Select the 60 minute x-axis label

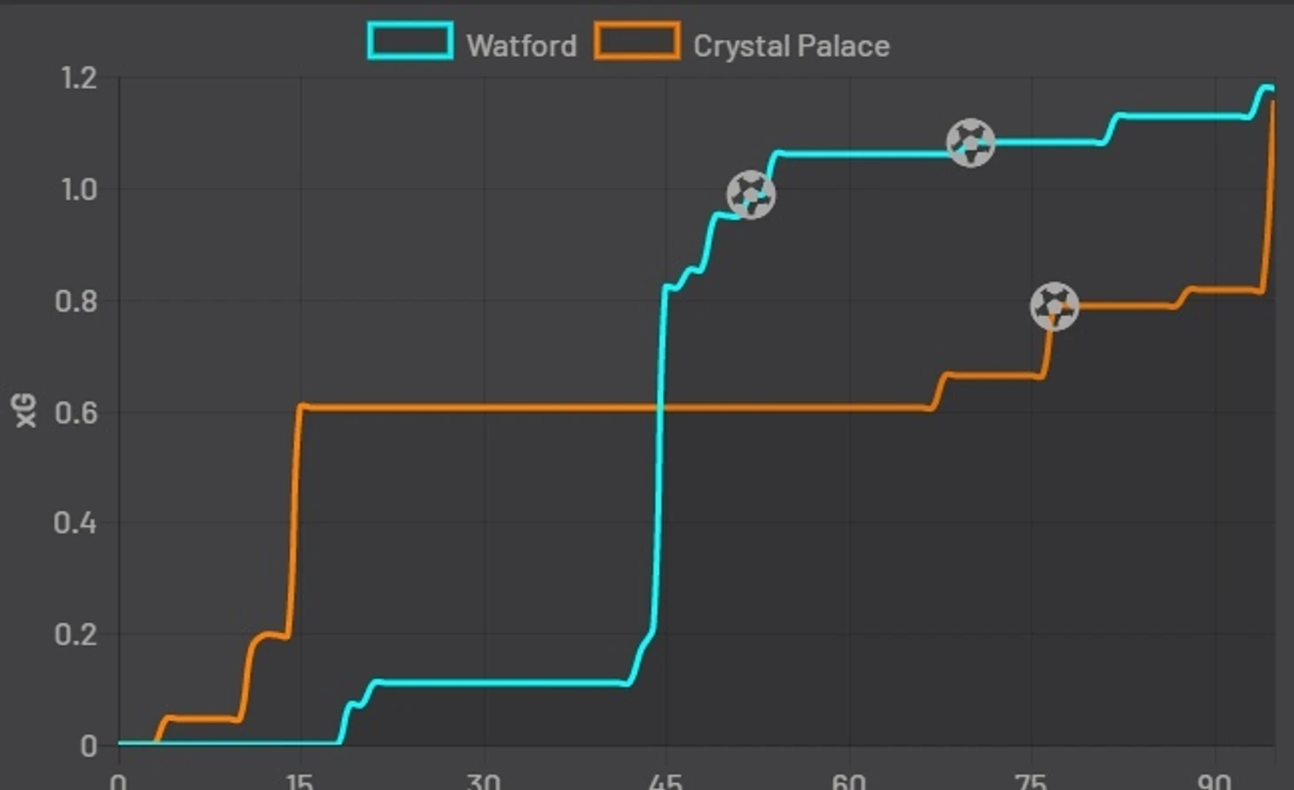coord(849,781)
